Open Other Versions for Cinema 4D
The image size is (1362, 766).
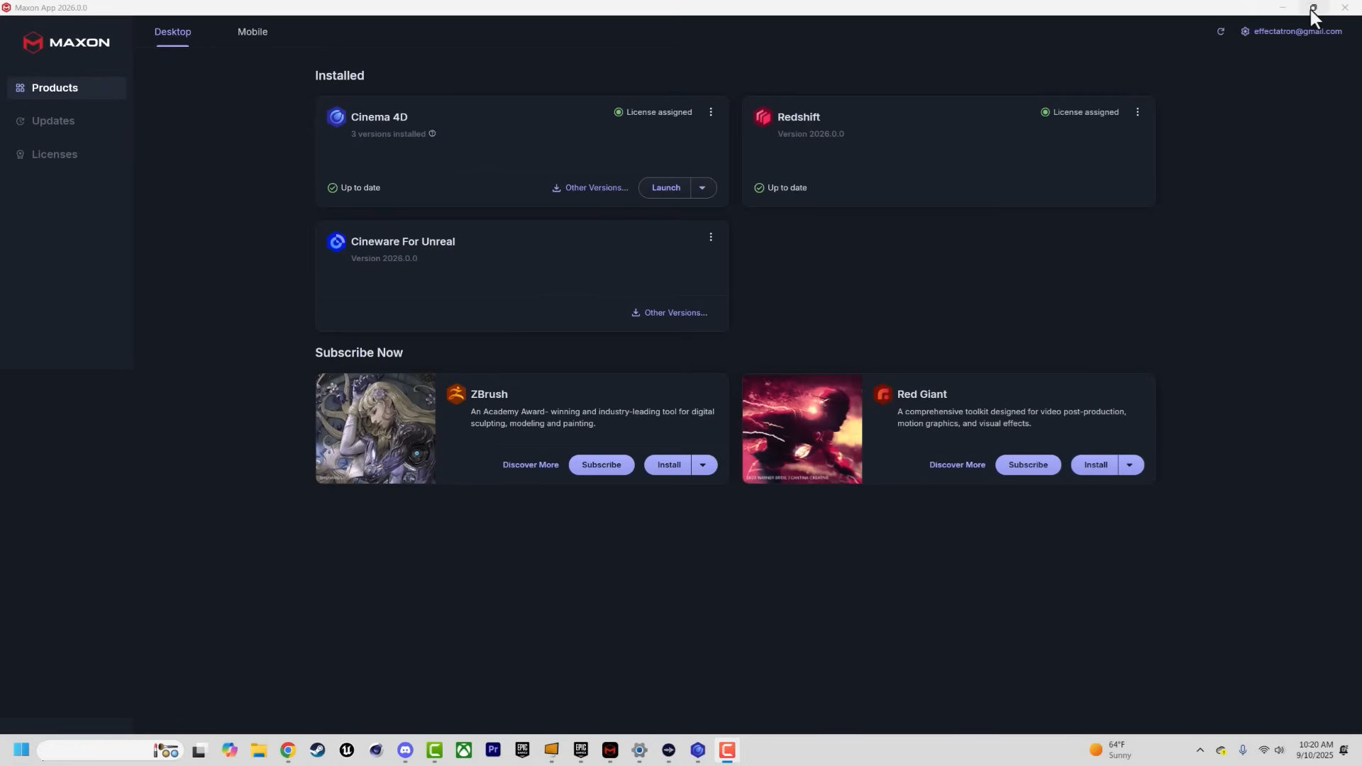tap(590, 188)
